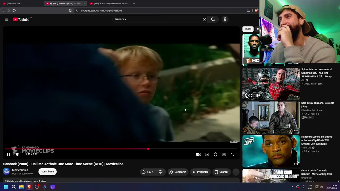340x191 pixels.
Task: Open the cast media icon in the address bar
Action: click(x=248, y=11)
